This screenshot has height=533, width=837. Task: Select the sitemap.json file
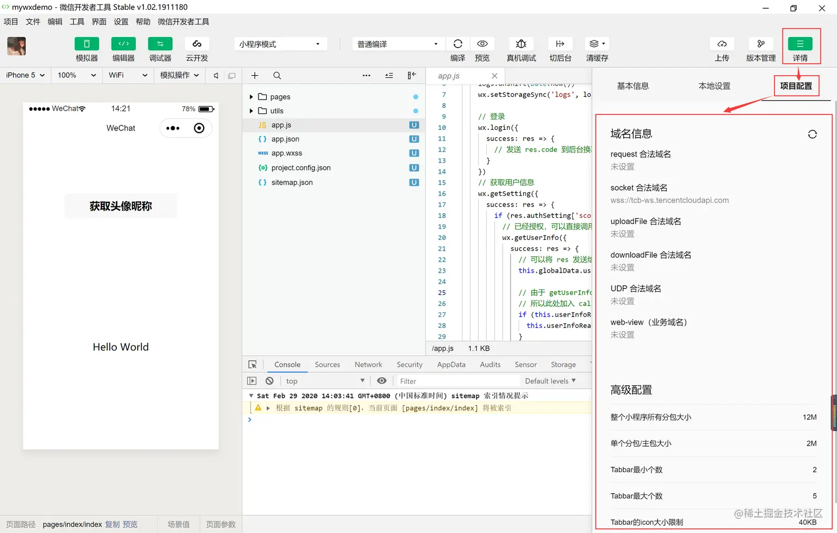tap(333, 182)
